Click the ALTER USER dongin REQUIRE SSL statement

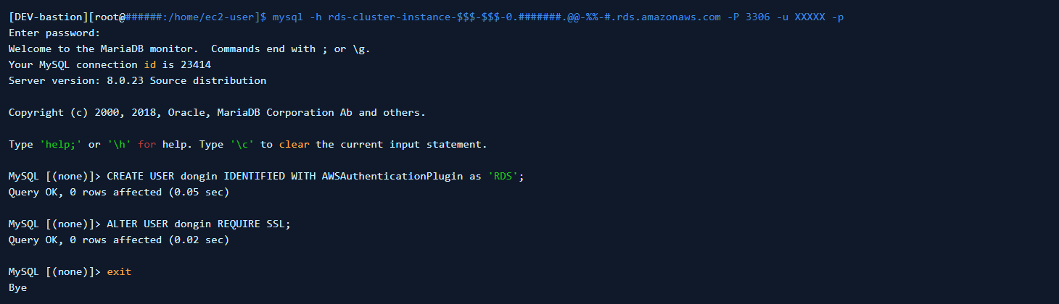pyautogui.click(x=198, y=224)
